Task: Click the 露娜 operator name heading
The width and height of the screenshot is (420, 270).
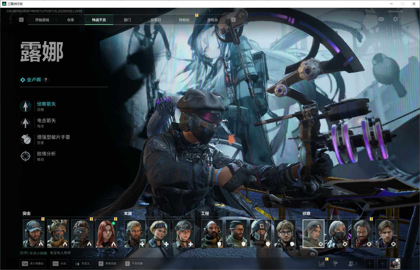Action: pyautogui.click(x=42, y=52)
